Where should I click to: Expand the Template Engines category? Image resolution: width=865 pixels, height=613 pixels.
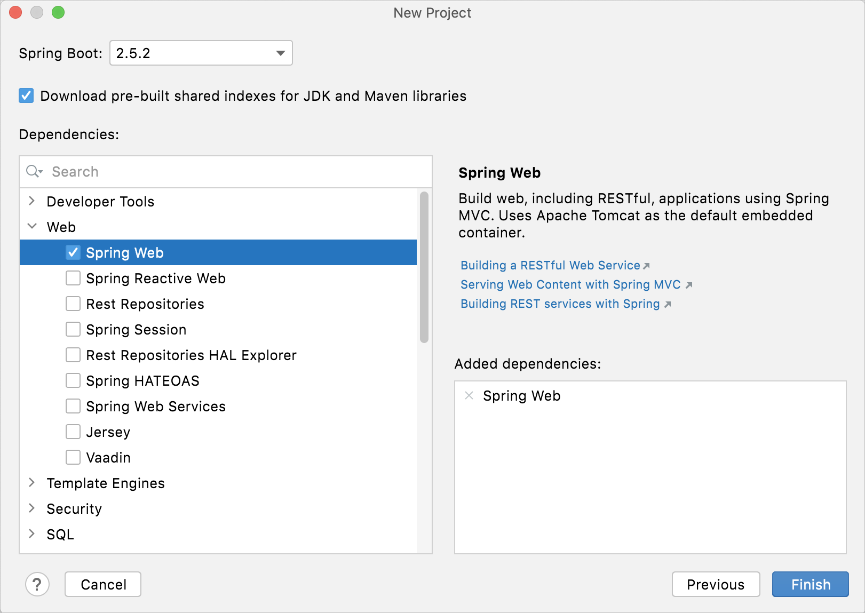pyautogui.click(x=32, y=483)
